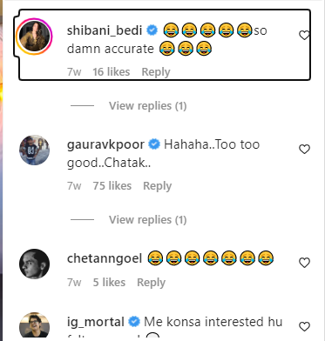Expand replies under gauravkpoor's comment
This screenshot has width=325, height=341.
click(147, 220)
